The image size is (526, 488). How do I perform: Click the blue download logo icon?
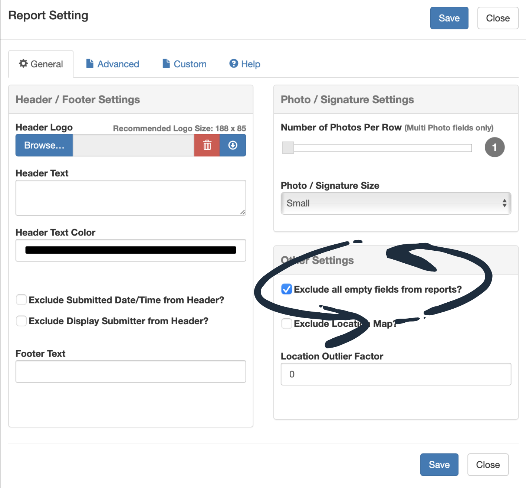[233, 145]
